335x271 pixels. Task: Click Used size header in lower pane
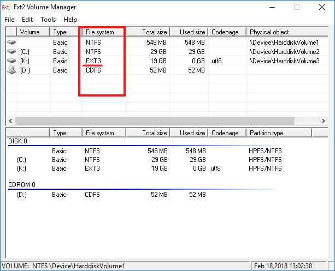189,133
